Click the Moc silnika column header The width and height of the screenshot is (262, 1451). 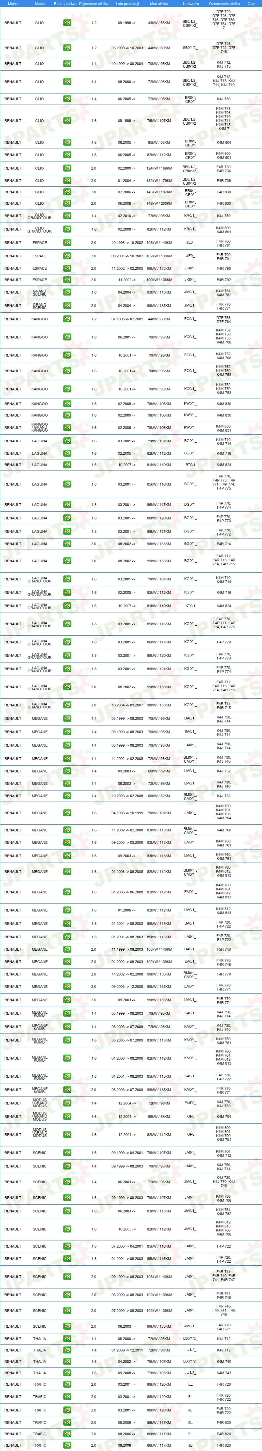click(159, 3)
